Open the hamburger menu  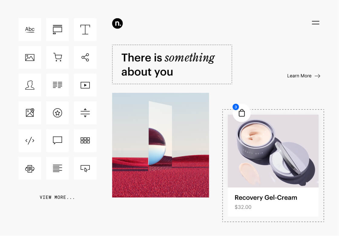pyautogui.click(x=315, y=22)
